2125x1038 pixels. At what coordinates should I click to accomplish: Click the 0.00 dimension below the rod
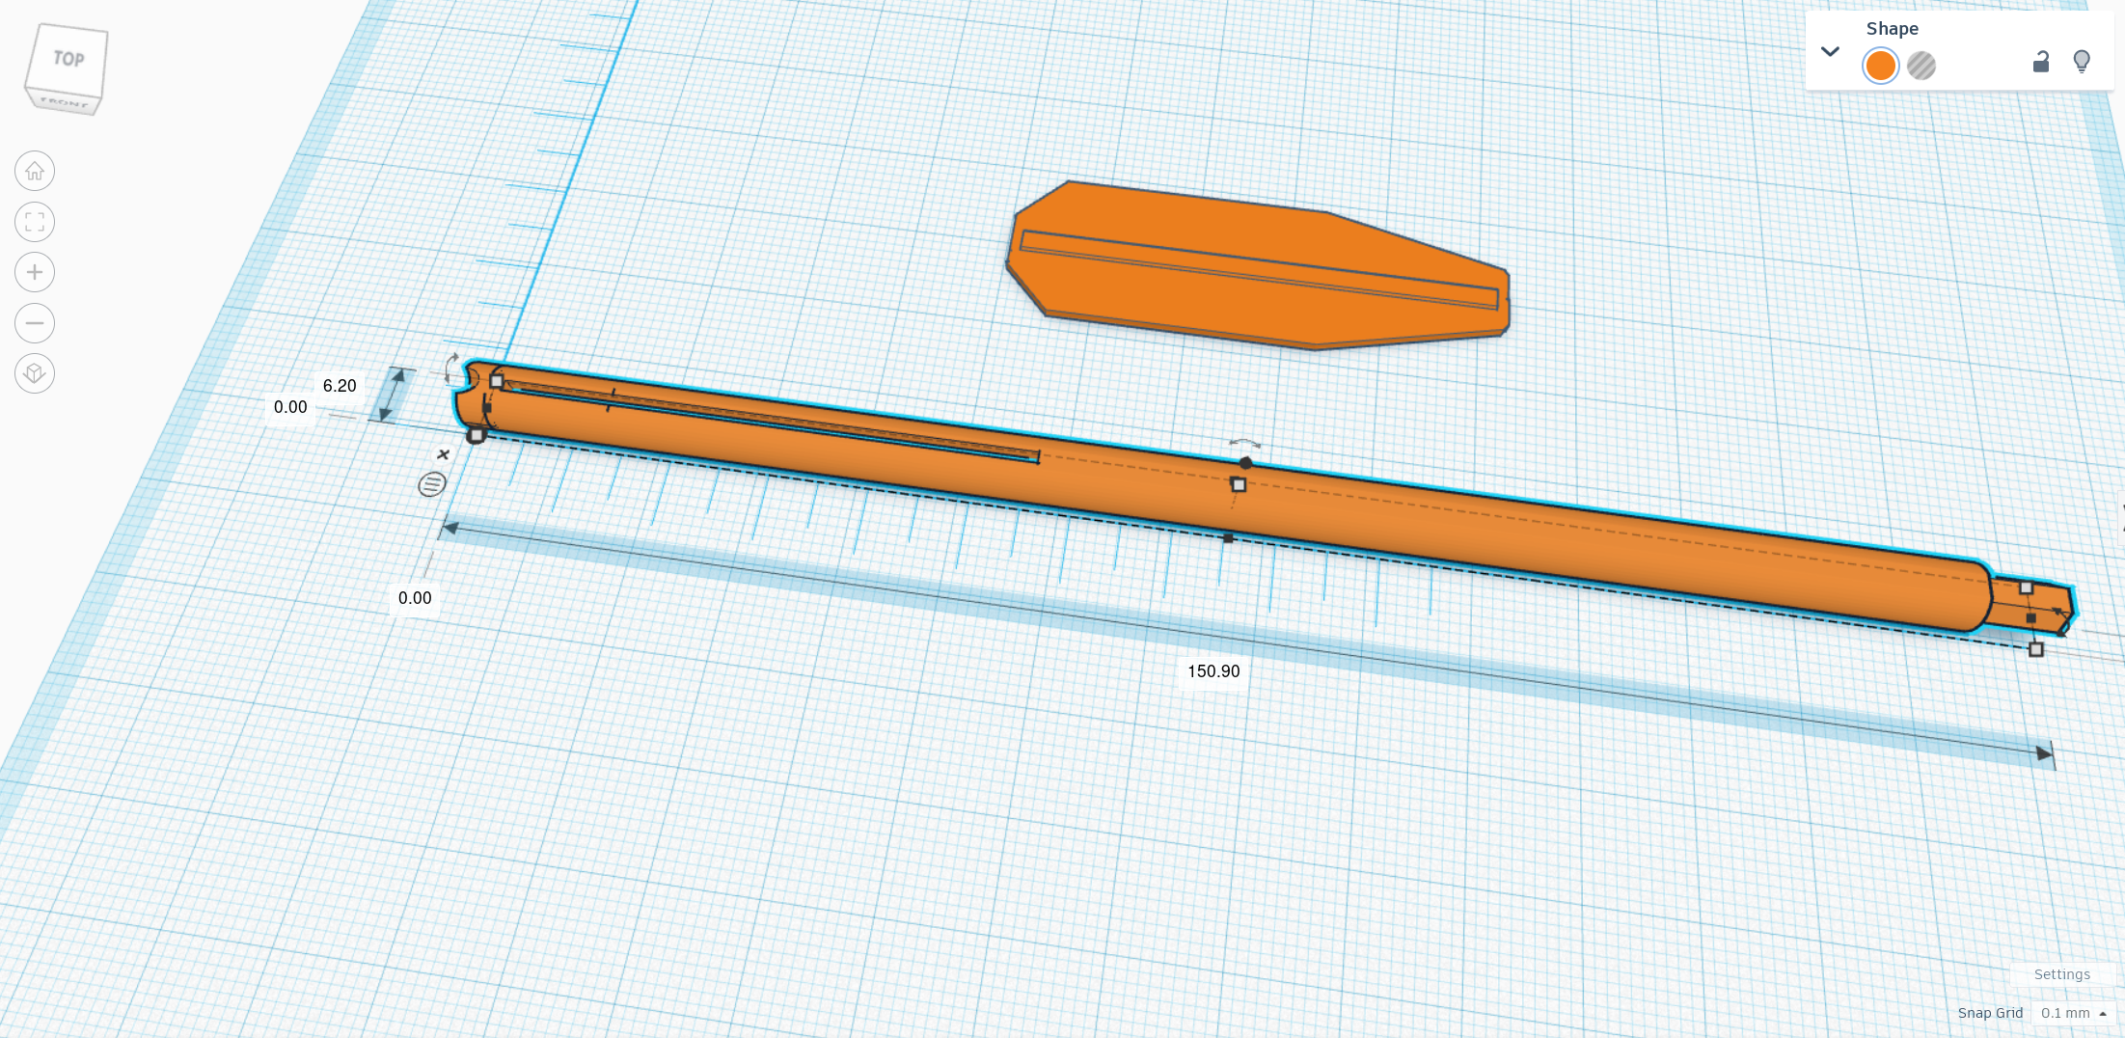point(415,598)
